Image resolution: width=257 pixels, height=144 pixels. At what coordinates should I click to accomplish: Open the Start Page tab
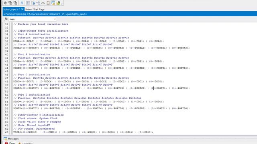coord(39,10)
